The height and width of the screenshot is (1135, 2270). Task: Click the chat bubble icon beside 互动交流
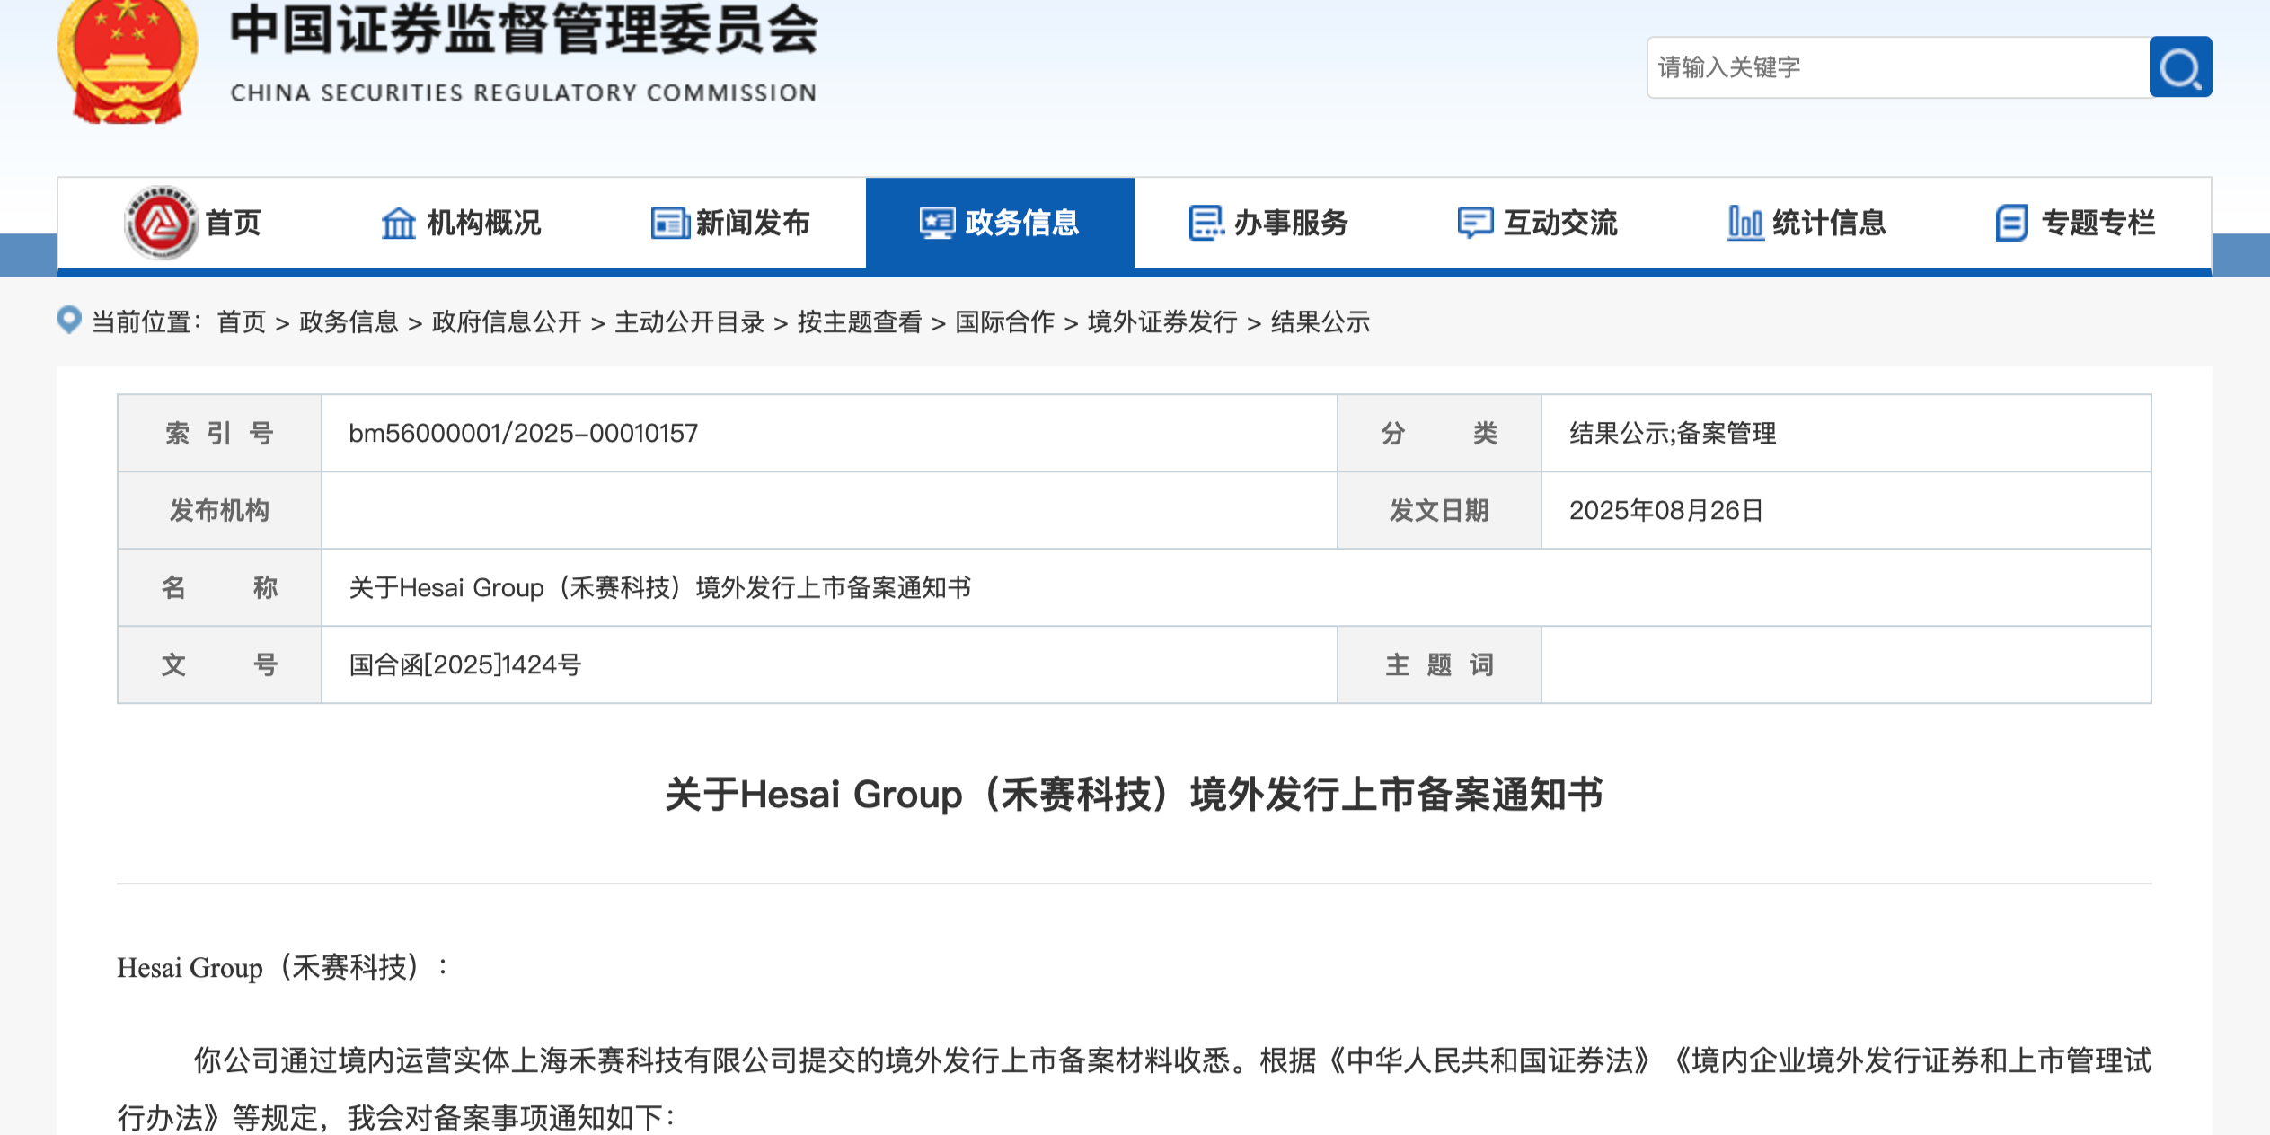tap(1475, 223)
